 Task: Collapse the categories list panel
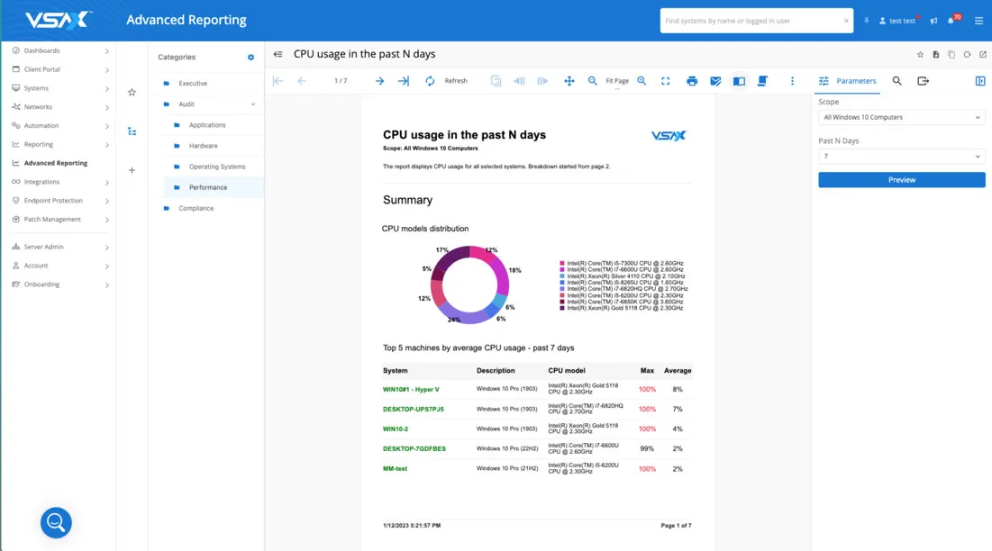click(278, 55)
